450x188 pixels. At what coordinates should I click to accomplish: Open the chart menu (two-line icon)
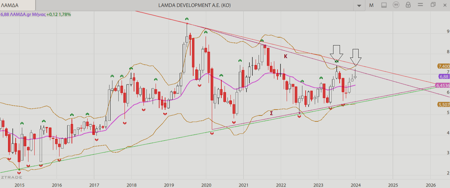point(420,5)
